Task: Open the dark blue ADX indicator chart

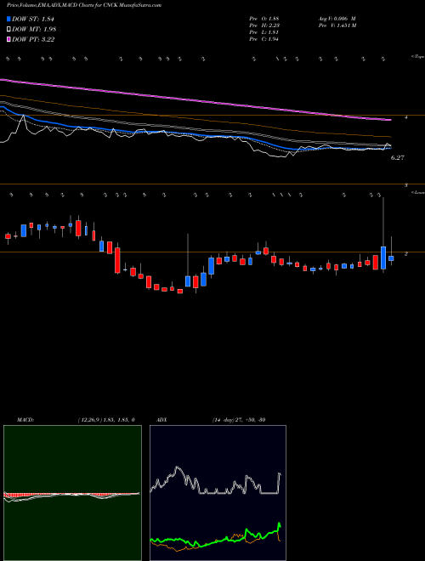Action: point(218,493)
